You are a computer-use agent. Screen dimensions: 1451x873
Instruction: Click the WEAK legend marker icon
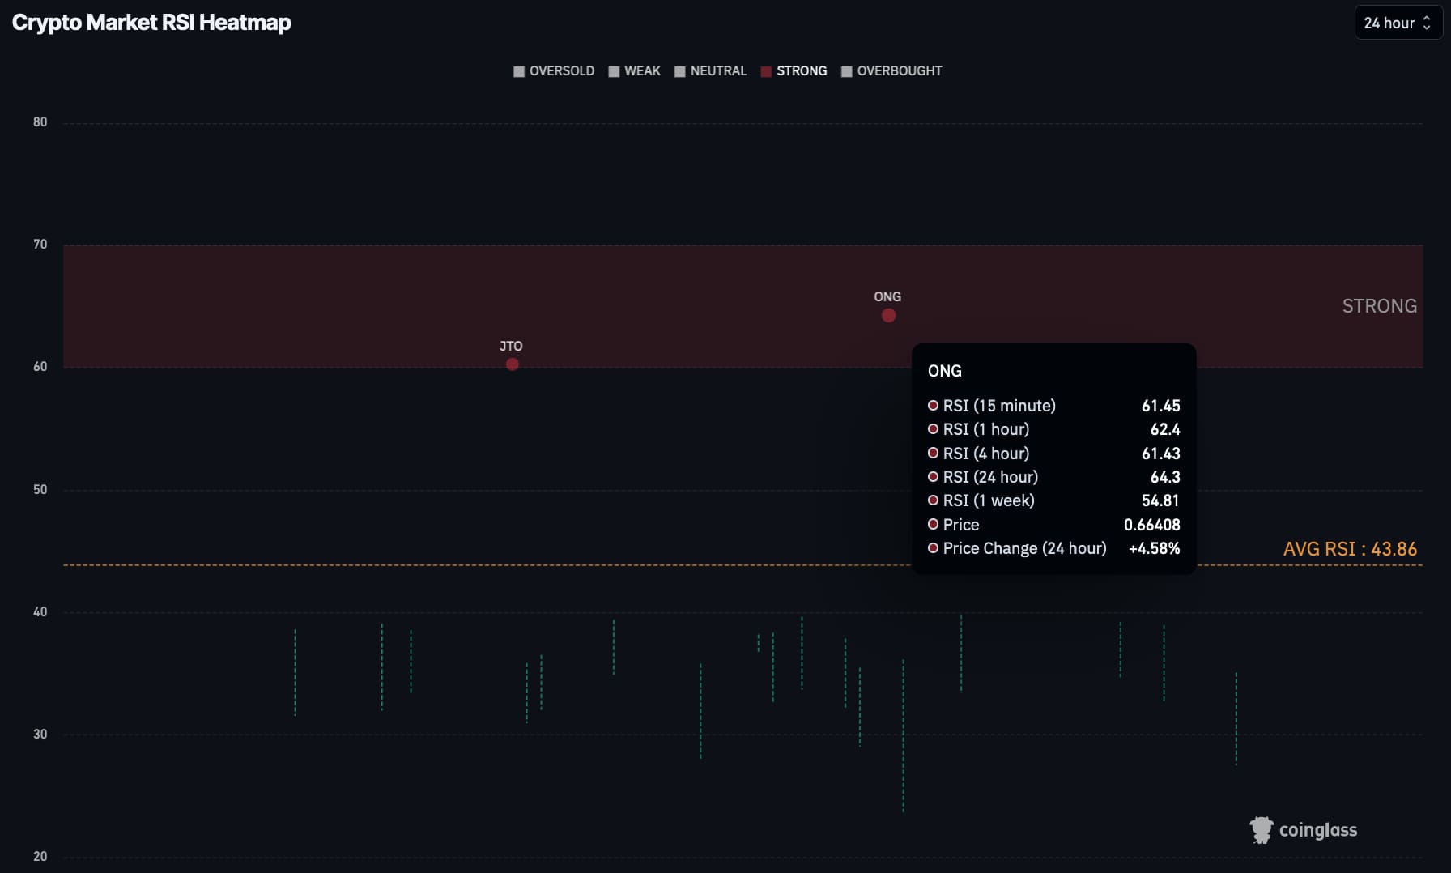pyautogui.click(x=615, y=71)
